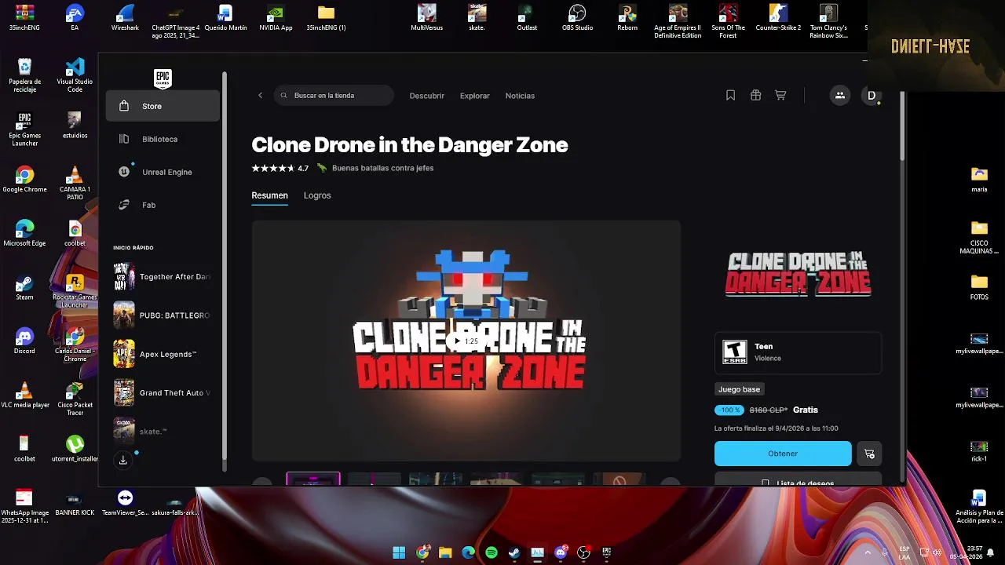1005x565 pixels.
Task: Click the Buscar en la tienda search field
Action: coord(334,96)
